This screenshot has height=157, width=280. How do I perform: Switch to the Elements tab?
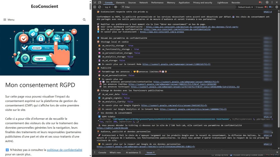120,2
